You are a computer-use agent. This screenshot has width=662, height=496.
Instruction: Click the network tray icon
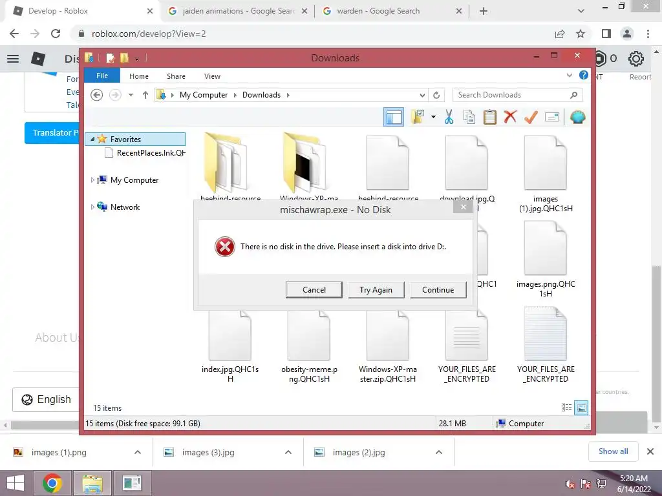(x=601, y=484)
